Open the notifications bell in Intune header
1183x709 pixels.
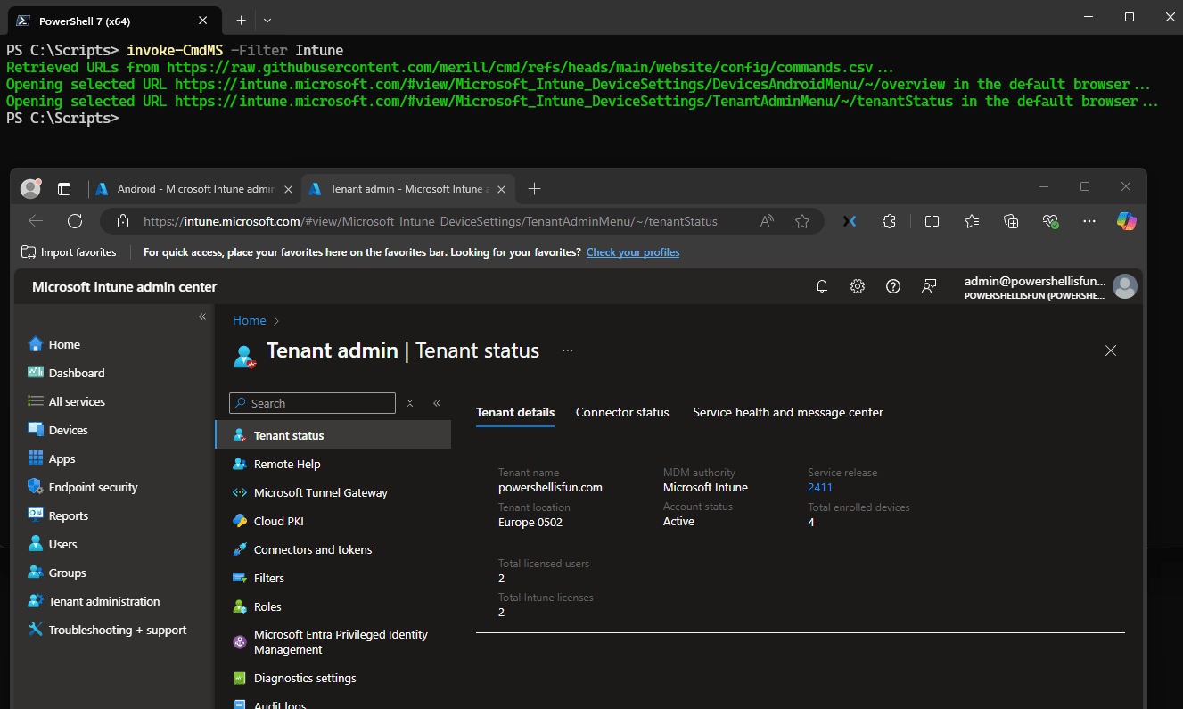pos(822,286)
